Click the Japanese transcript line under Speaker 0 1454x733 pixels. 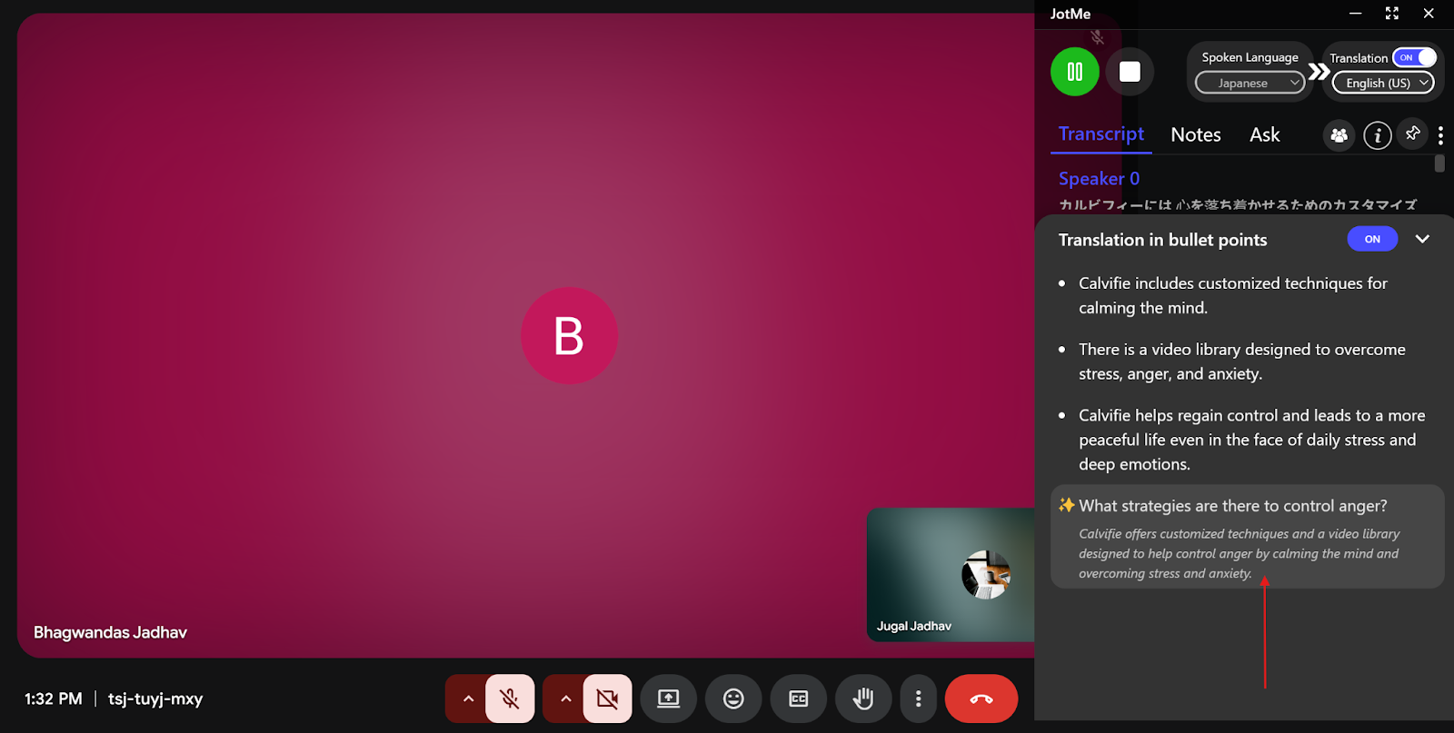tap(1238, 205)
